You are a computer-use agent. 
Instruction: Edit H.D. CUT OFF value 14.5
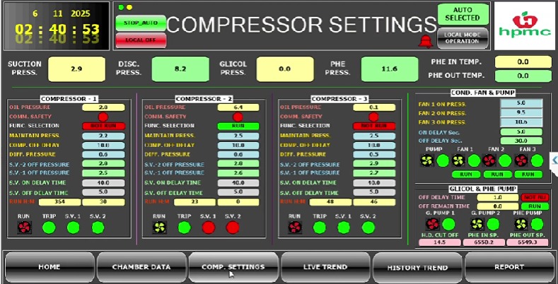point(438,242)
